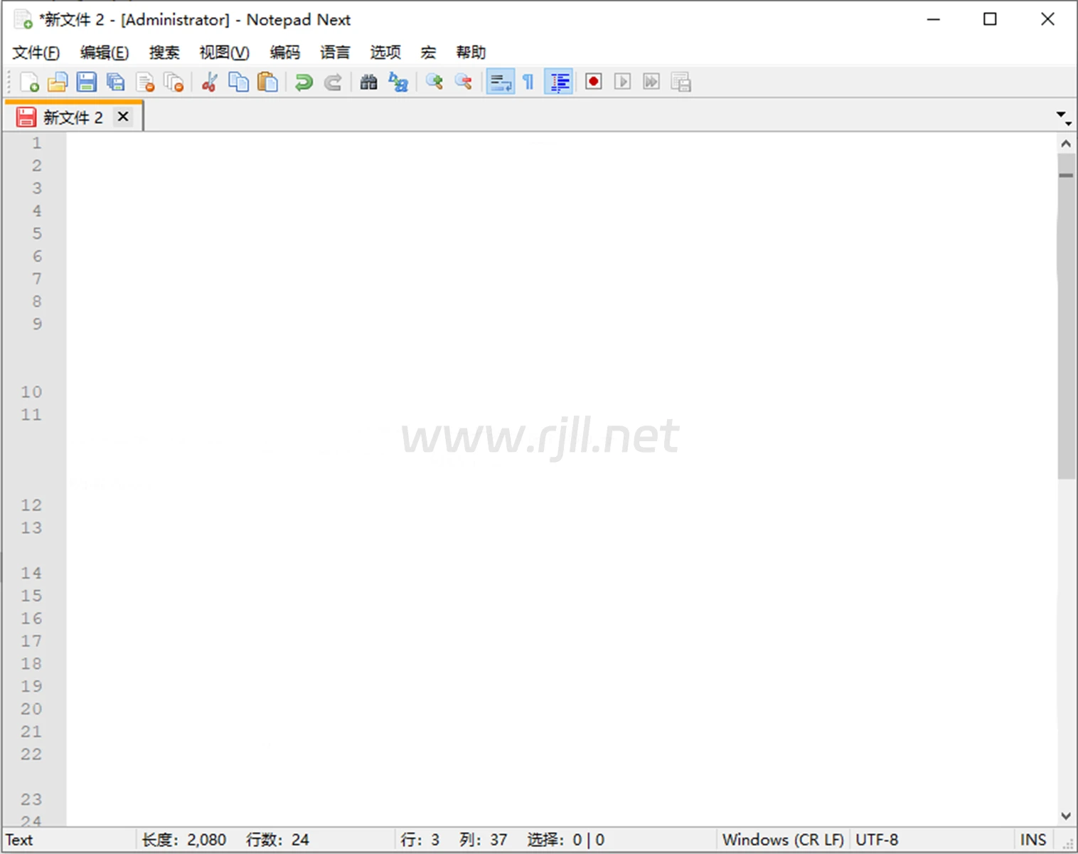Click the scissors Cut icon
This screenshot has height=854, width=1078.
tap(209, 83)
